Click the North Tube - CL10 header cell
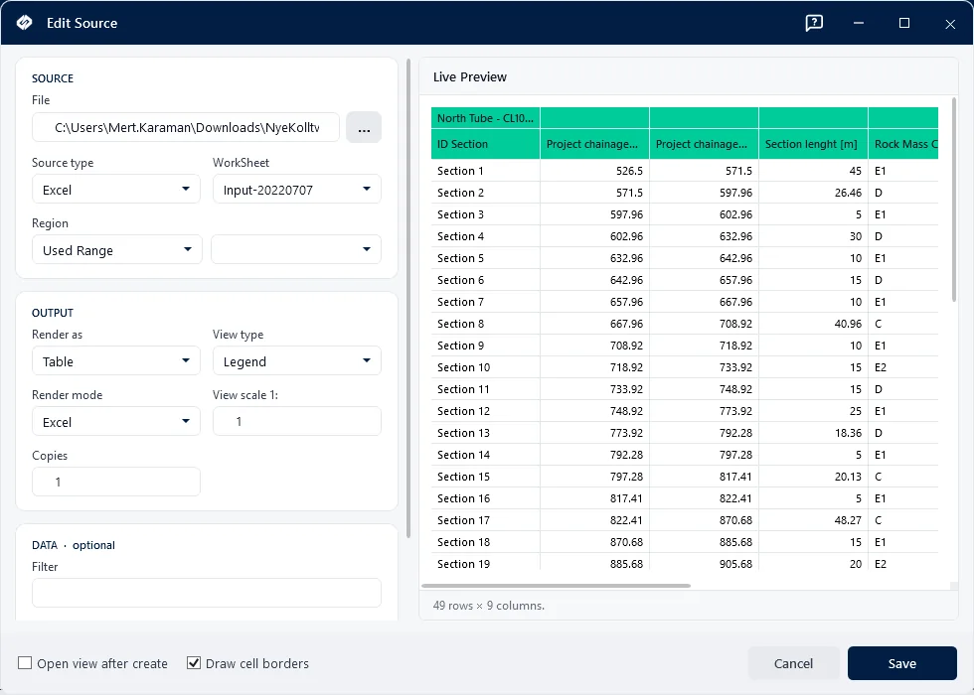 tap(486, 118)
